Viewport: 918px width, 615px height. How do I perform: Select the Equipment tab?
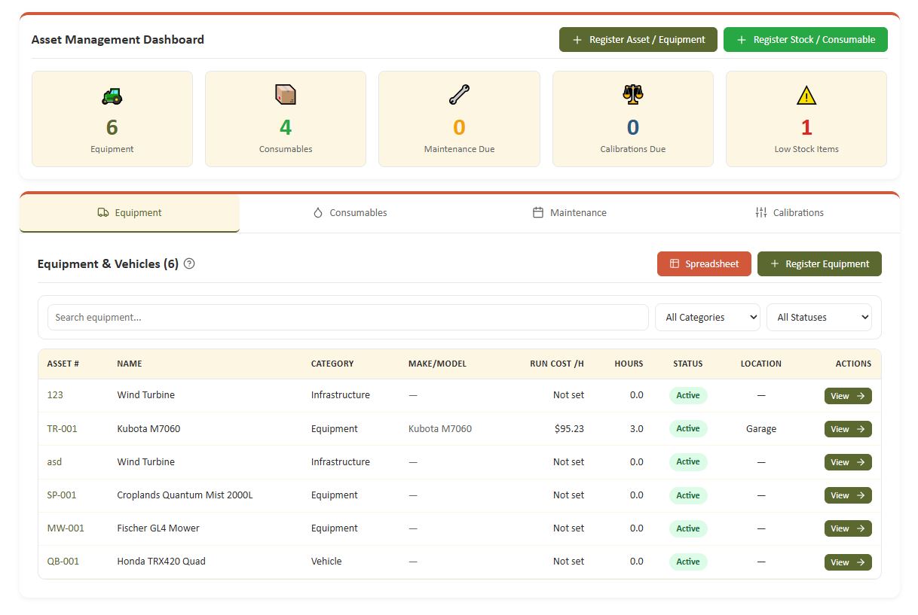coord(130,213)
